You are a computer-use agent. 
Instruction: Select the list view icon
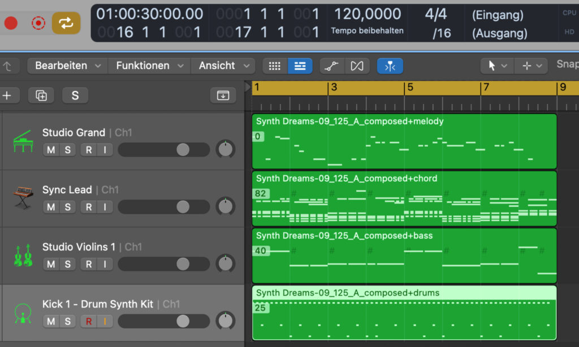pyautogui.click(x=300, y=66)
